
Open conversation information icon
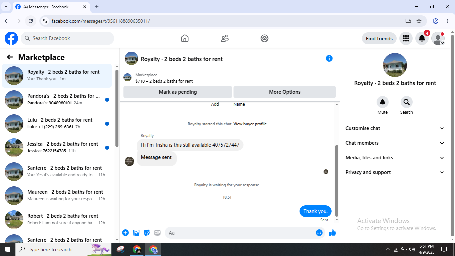point(329,58)
